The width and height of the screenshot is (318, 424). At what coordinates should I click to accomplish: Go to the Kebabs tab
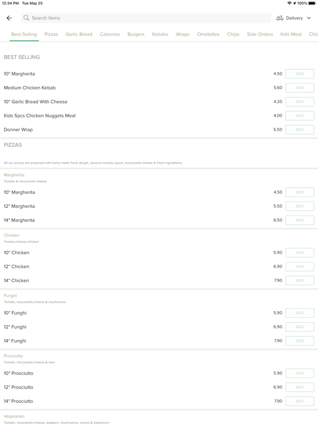point(160,34)
